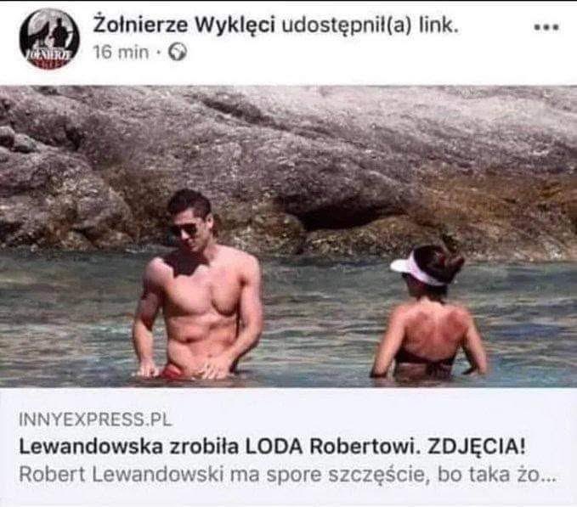Open the Żołnierze Wyklęci profile avatar
This screenshot has width=577, height=507.
(x=49, y=39)
